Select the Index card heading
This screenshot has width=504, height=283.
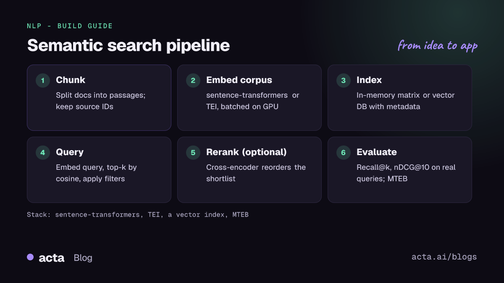tap(369, 80)
